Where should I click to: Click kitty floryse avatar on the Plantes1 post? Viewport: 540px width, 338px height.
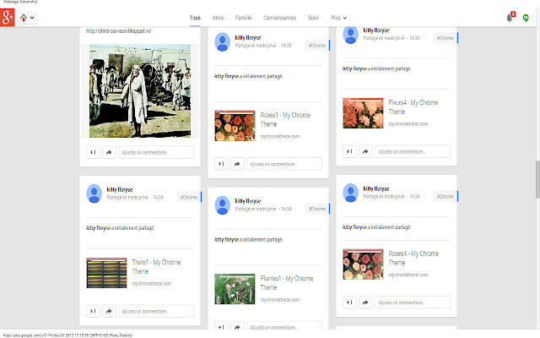pyautogui.click(x=224, y=205)
